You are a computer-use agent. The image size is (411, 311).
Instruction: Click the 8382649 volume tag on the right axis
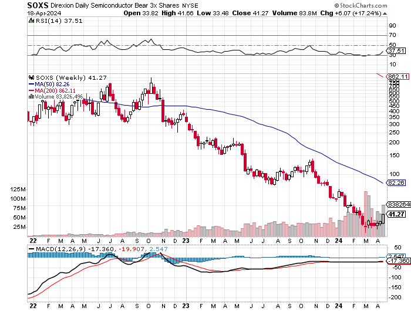399,204
